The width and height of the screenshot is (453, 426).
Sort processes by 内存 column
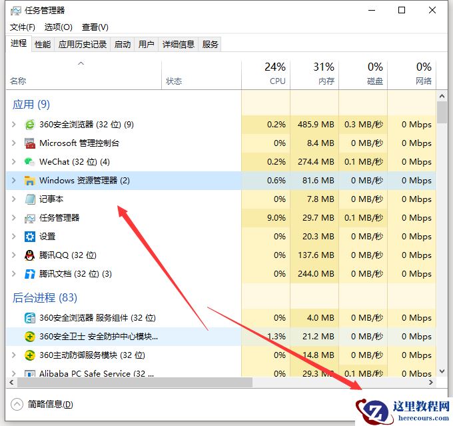click(x=314, y=75)
